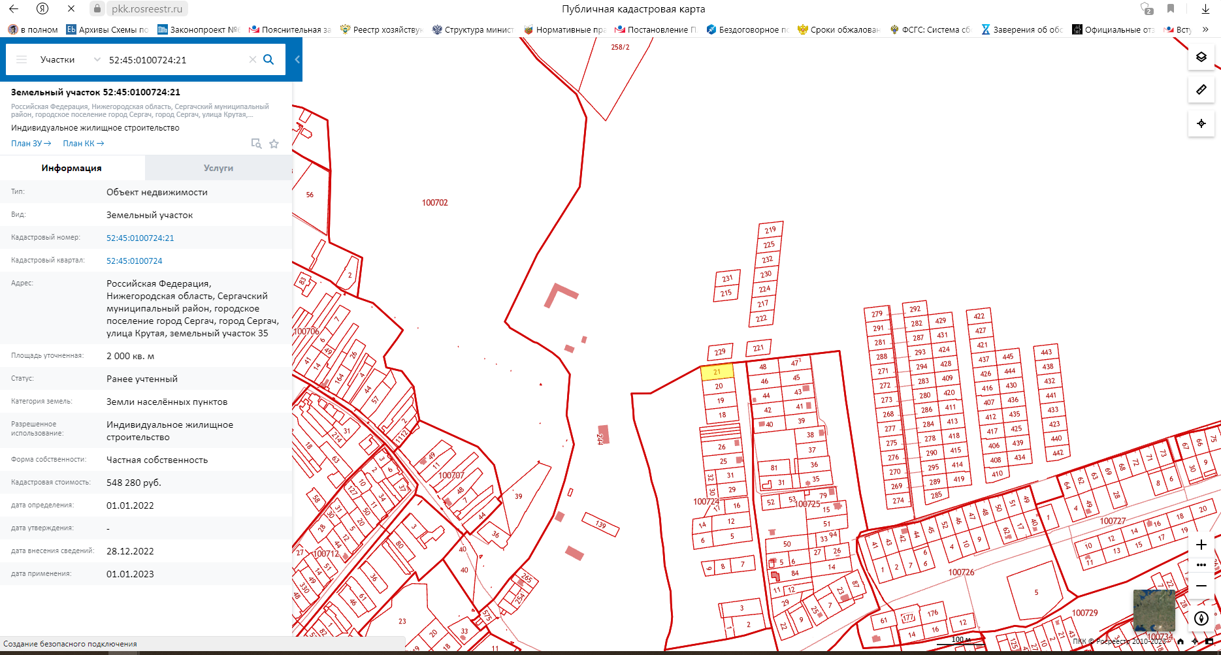Open the hamburger menu in search bar
This screenshot has width=1221, height=655.
coord(22,59)
